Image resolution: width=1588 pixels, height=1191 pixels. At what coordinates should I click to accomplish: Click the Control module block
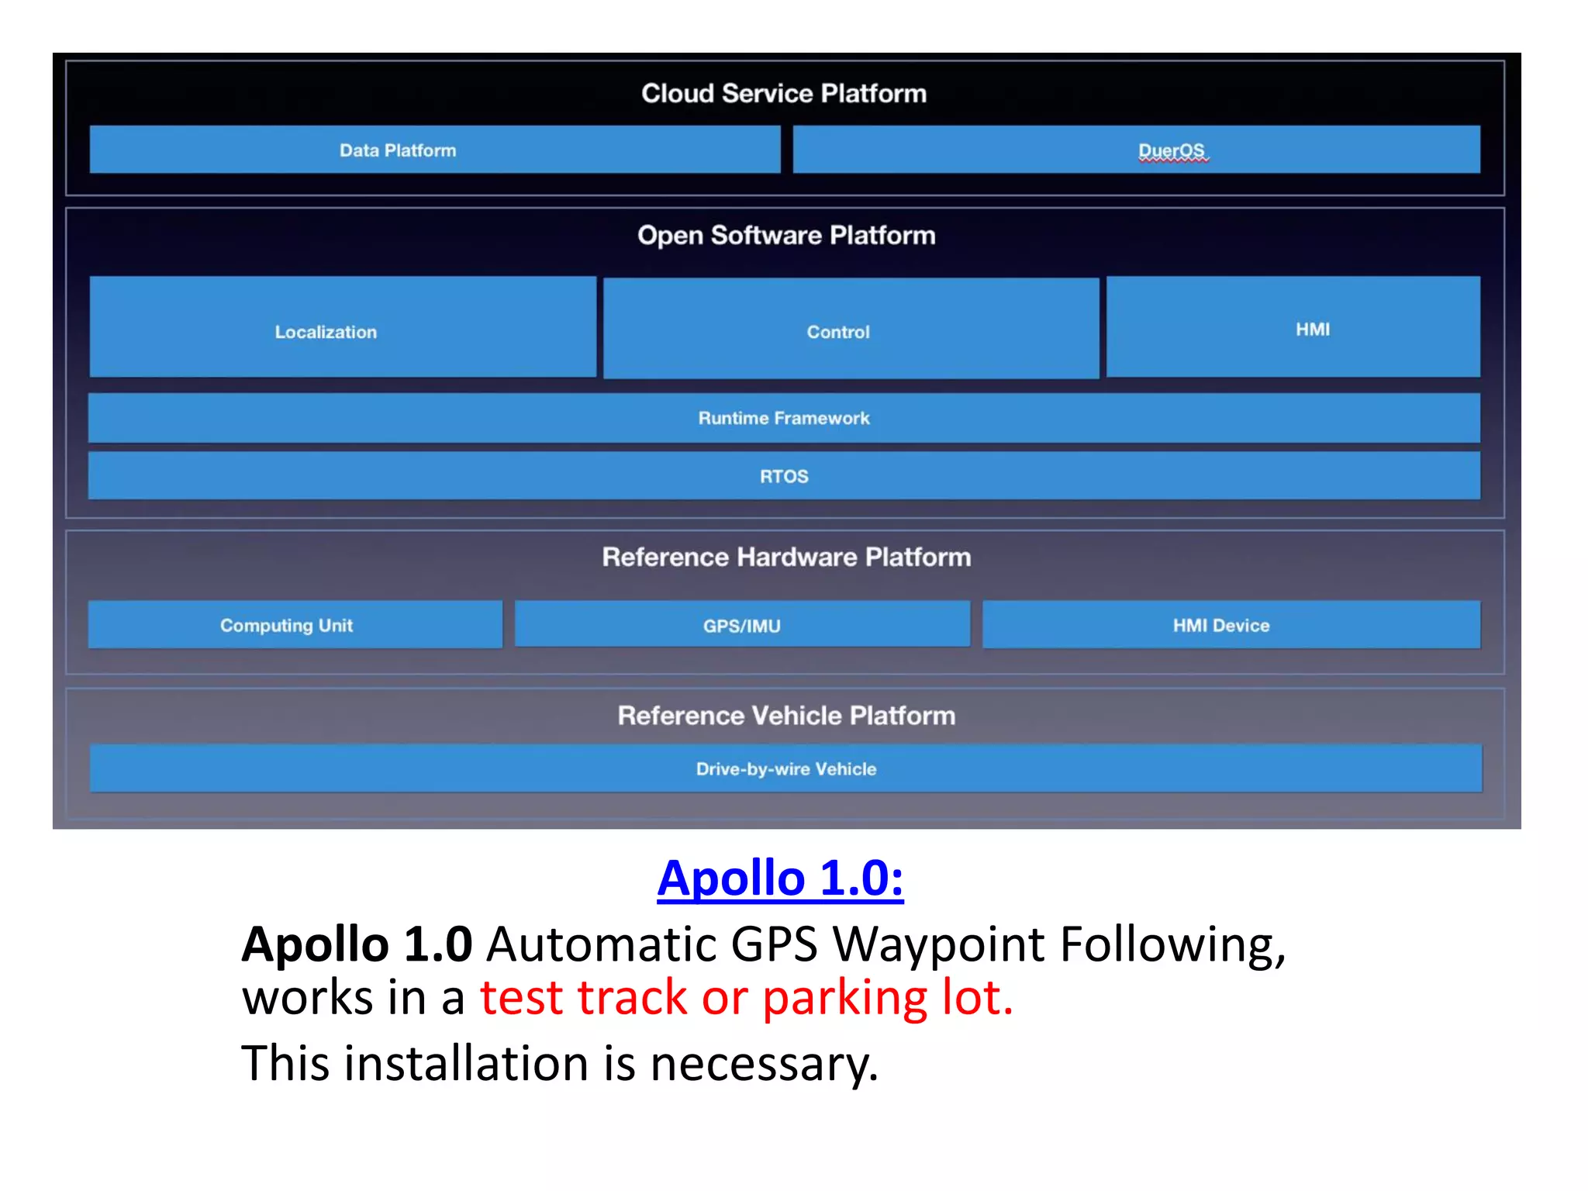(x=851, y=329)
